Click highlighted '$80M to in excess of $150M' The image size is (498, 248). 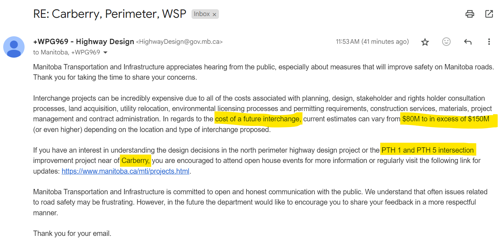446,119
